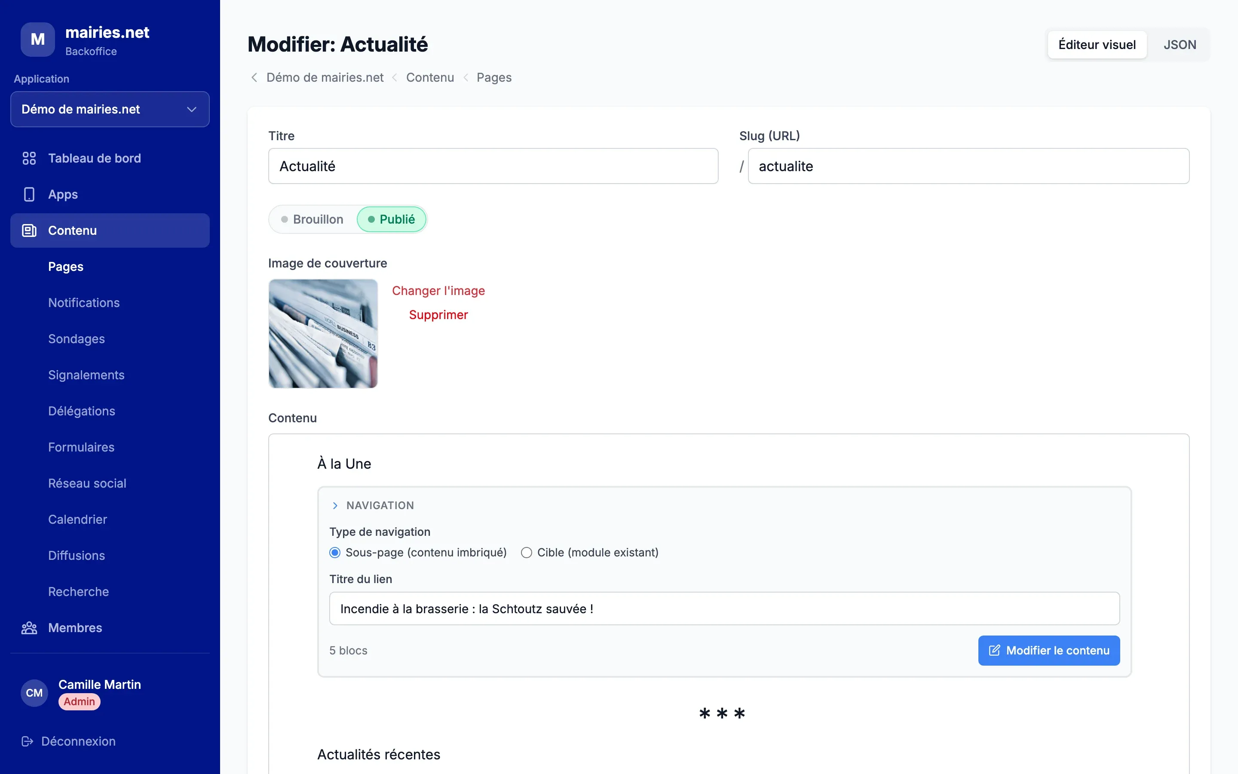This screenshot has width=1238, height=774.
Task: Click the mairies.net M logo
Action: pos(37,40)
